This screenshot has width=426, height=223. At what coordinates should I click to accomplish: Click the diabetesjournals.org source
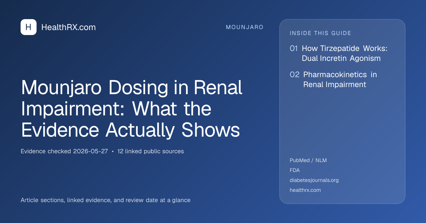(x=314, y=180)
